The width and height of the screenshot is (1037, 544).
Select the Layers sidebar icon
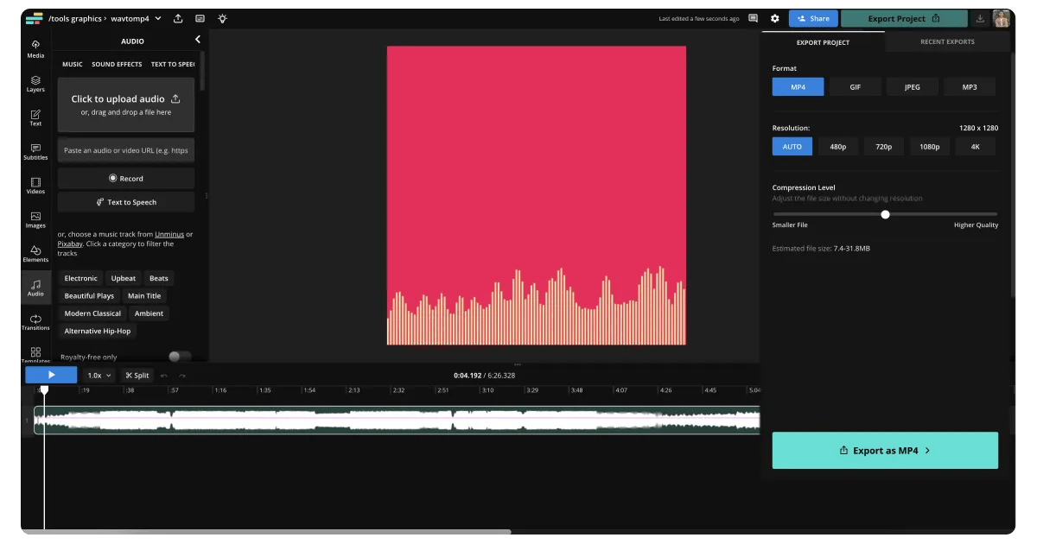(35, 84)
